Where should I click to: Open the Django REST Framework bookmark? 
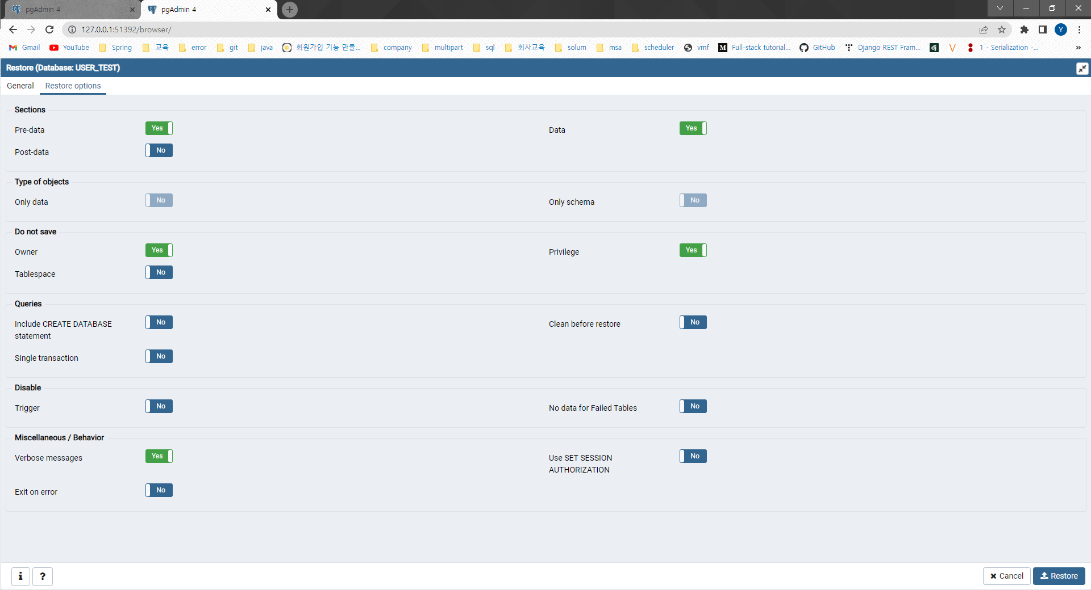(x=882, y=48)
